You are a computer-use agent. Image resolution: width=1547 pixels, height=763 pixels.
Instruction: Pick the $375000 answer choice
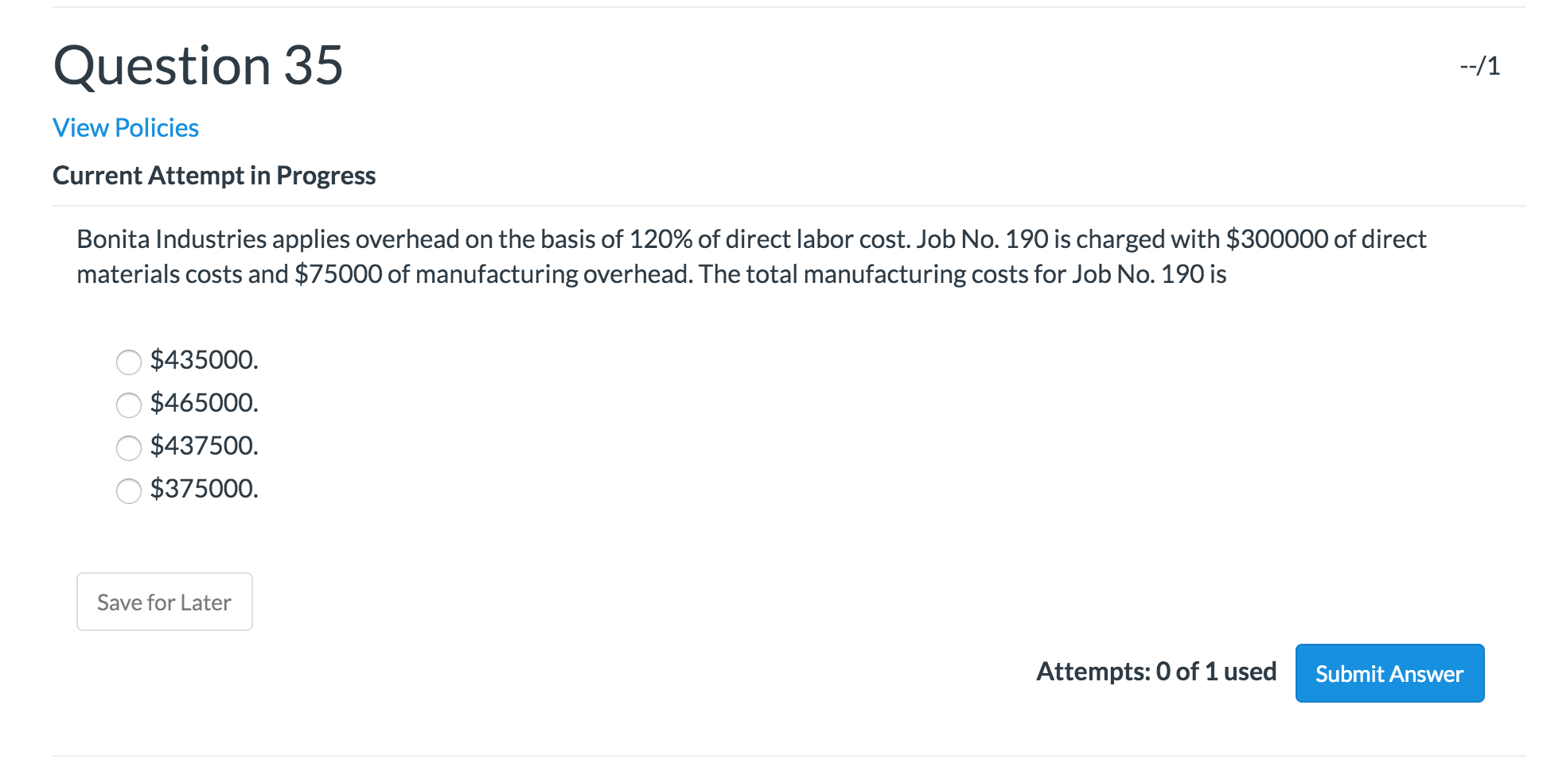[128, 491]
